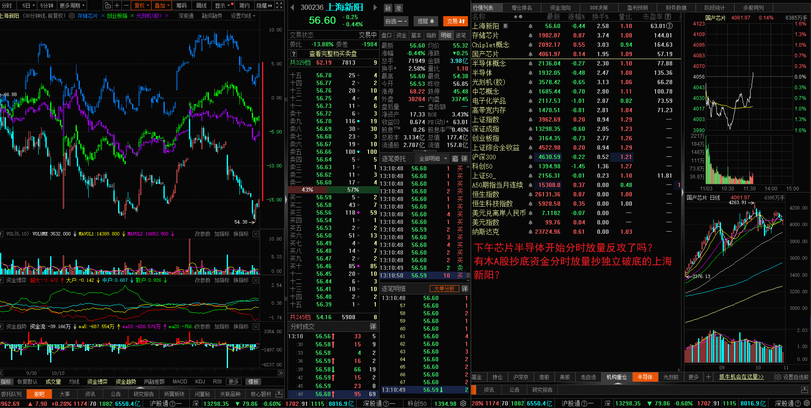Remove 光刻机(胶) overlay with its X
This screenshot has width=811, height=408.
166,16
